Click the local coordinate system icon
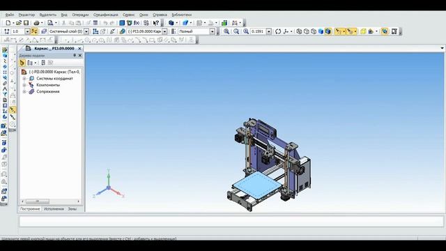Screen dimensions: 446x251 pyautogui.click(x=95, y=31)
